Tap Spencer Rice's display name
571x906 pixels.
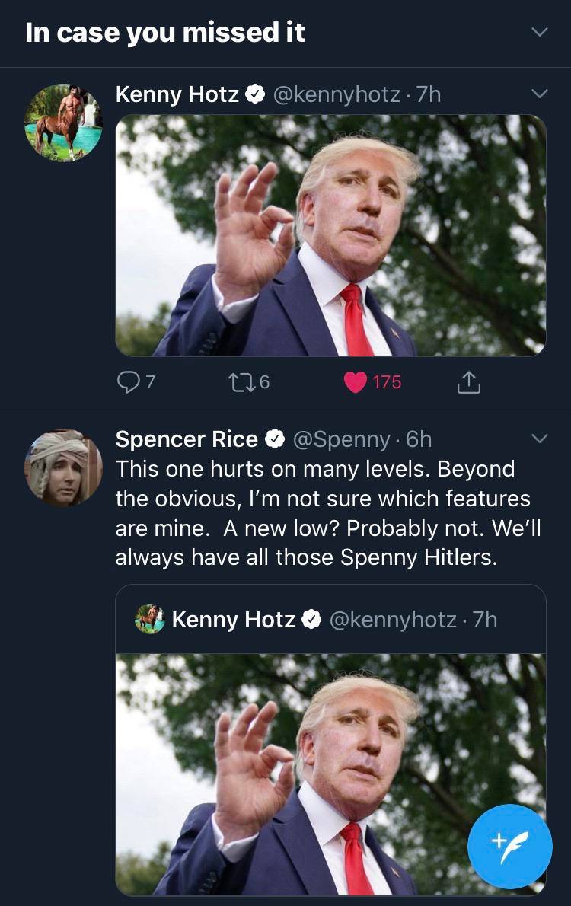(187, 439)
